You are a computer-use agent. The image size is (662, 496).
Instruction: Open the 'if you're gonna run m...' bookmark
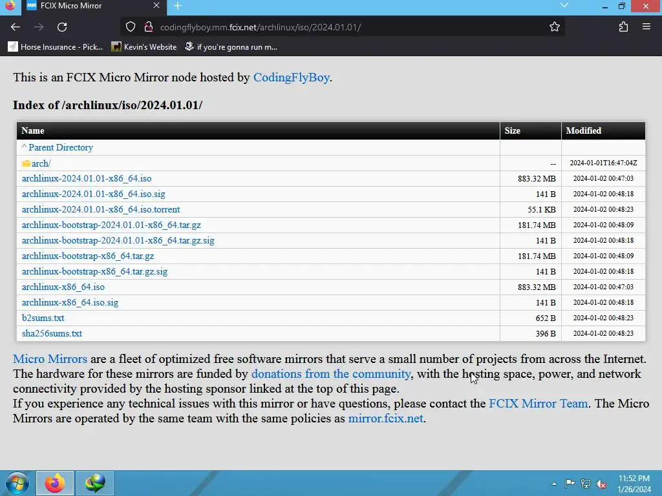(x=231, y=46)
